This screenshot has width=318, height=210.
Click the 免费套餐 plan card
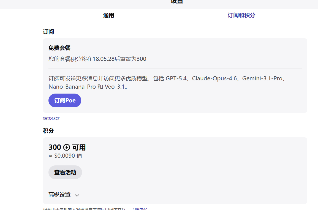click(x=175, y=75)
